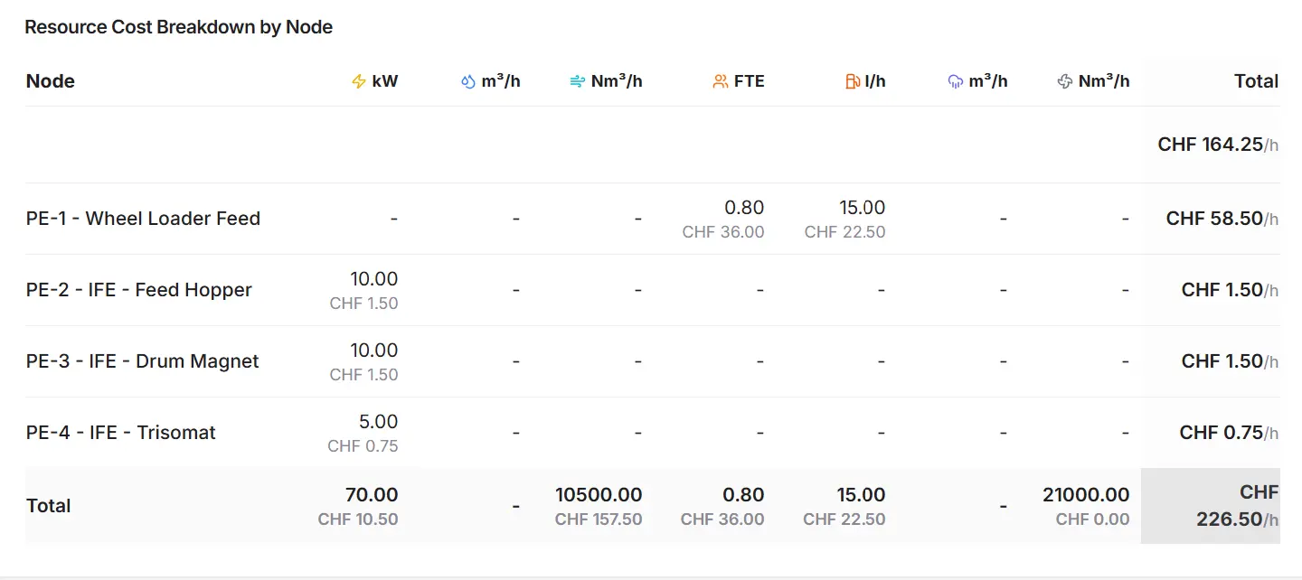Click the CHF 58.50/h total for PE-1
The height and width of the screenshot is (580, 1302).
[1222, 219]
